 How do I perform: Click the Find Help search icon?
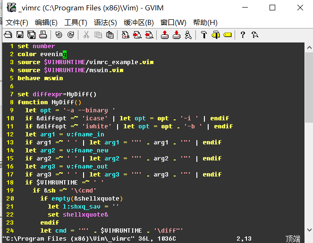pos(255,35)
